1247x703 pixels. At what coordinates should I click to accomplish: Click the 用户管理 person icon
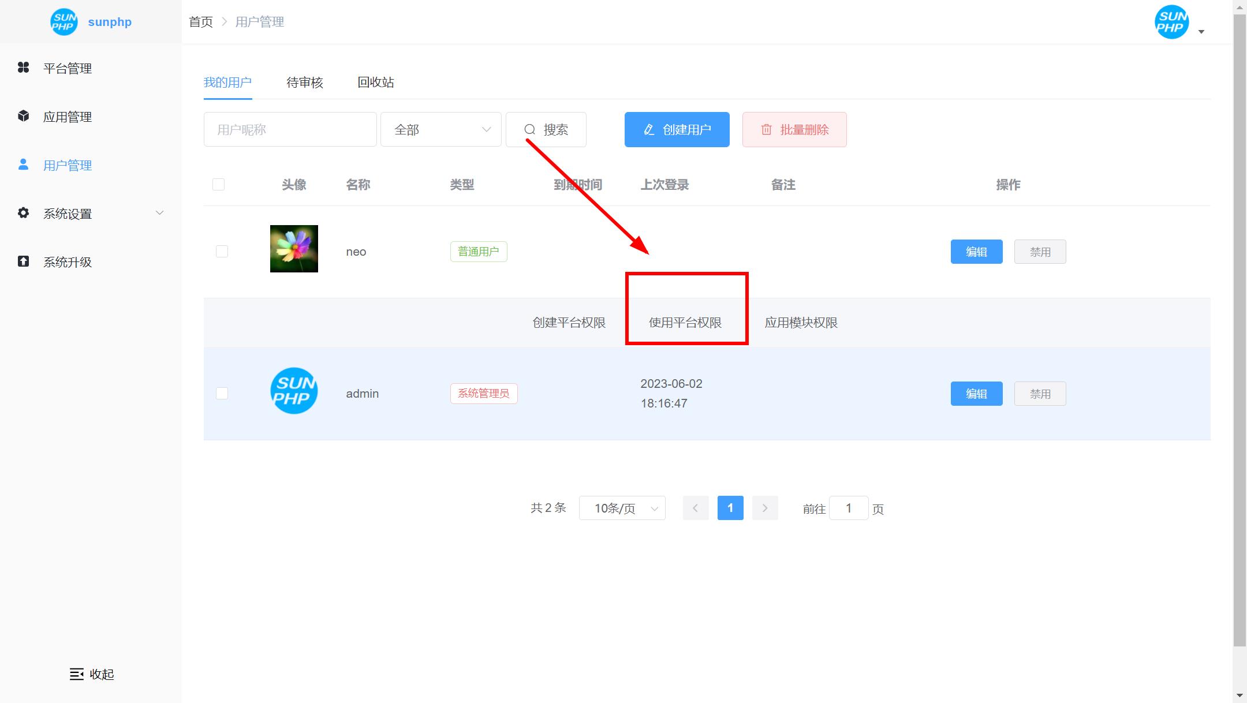pos(23,165)
